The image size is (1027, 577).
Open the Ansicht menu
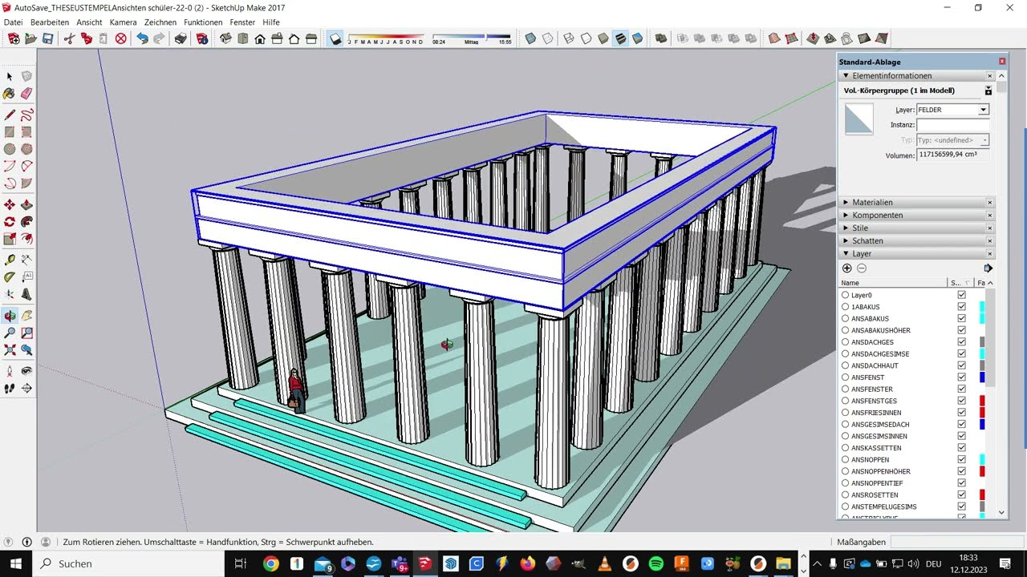tap(89, 22)
